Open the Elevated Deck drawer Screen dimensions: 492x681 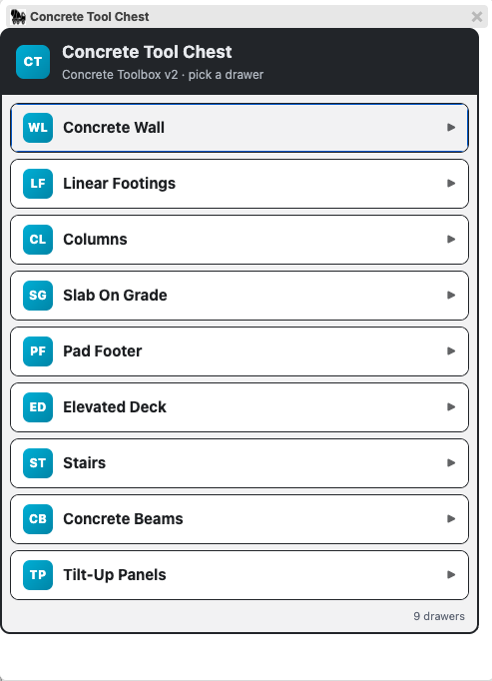point(240,407)
